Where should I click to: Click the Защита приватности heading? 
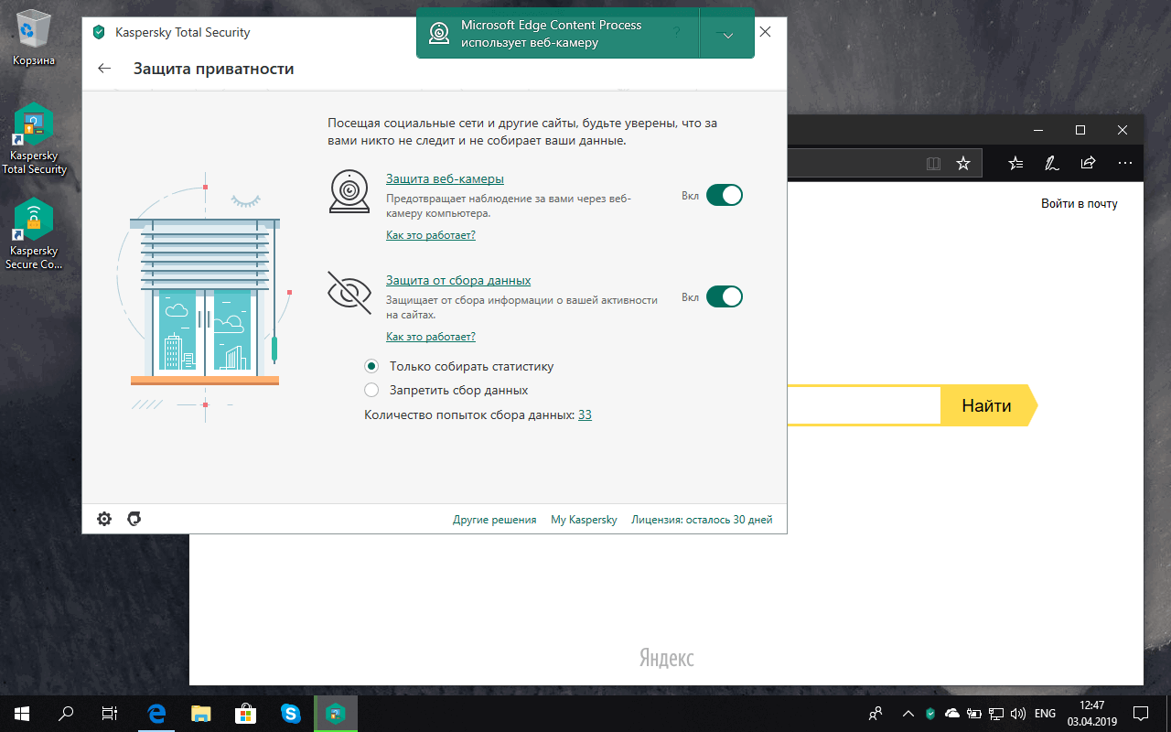click(x=214, y=69)
